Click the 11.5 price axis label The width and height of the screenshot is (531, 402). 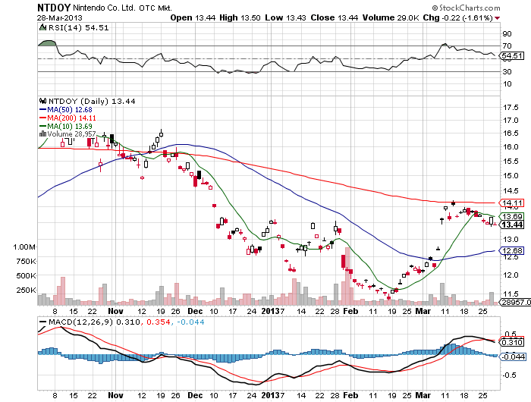(x=511, y=294)
